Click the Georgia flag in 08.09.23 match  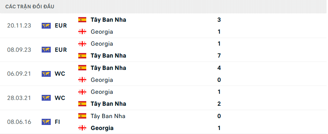(x=82, y=44)
